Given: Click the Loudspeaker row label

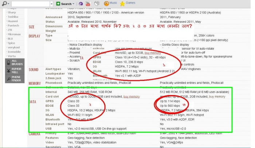Looking at the screenshot, I should pyautogui.click(x=55, y=74).
